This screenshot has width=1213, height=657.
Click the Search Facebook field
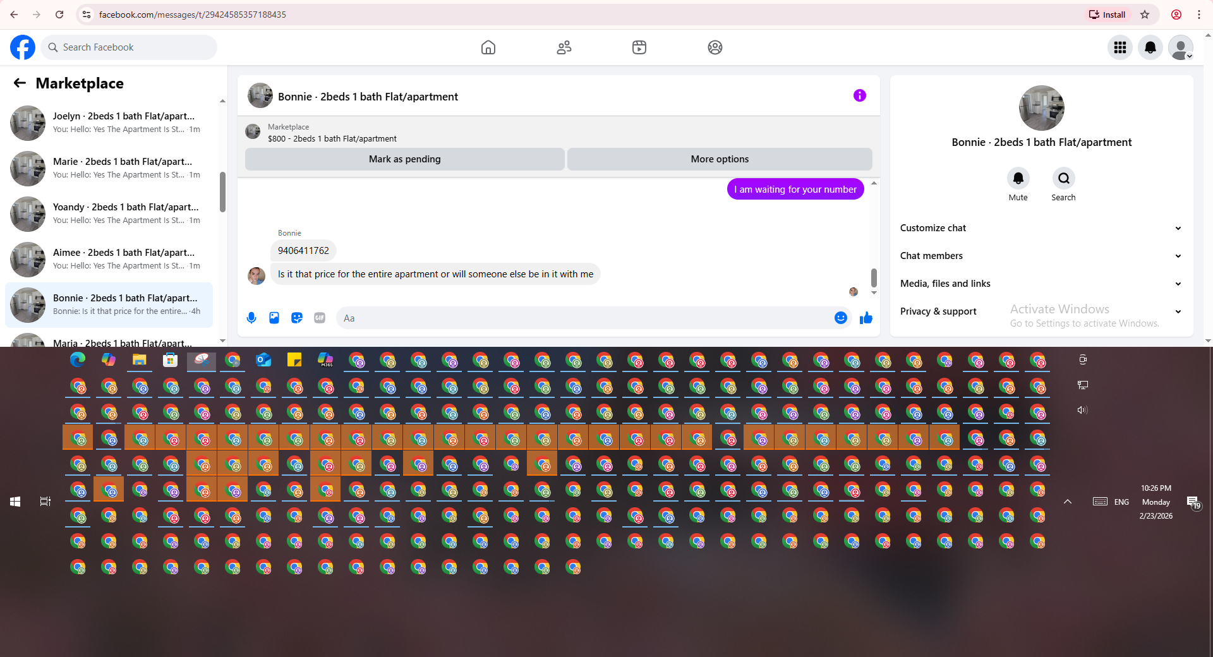(x=129, y=47)
